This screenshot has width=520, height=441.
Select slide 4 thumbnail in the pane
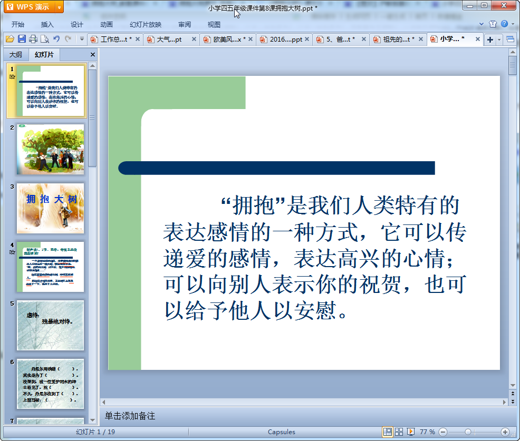(x=51, y=267)
